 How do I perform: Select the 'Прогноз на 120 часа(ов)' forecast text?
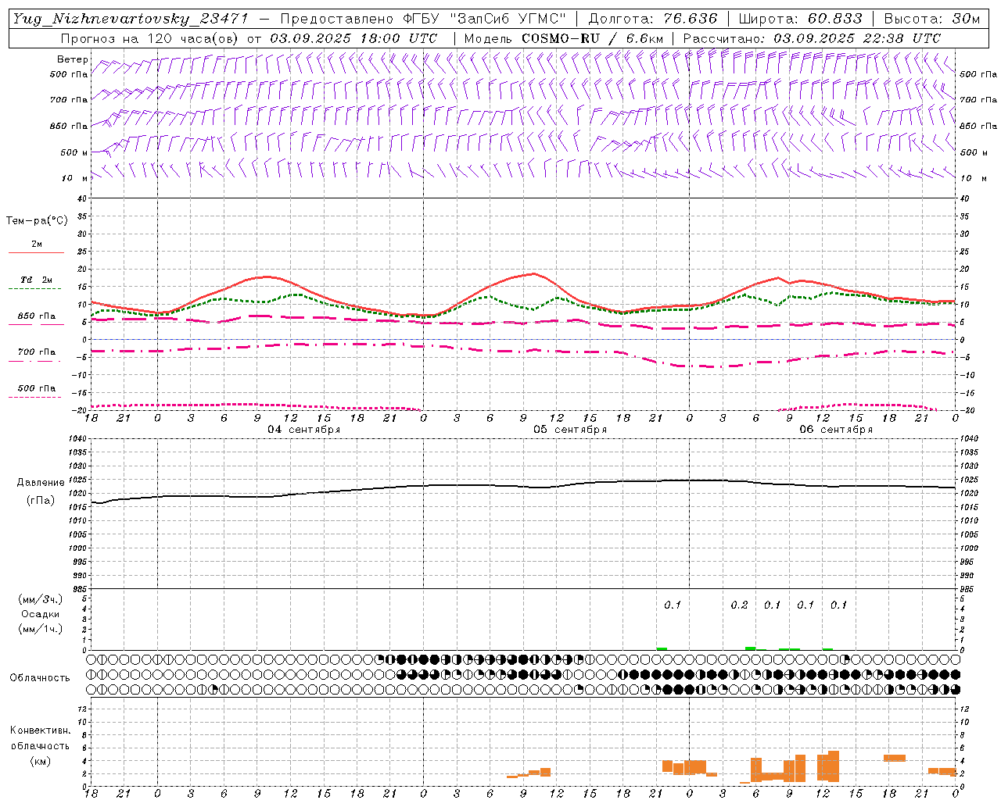coord(149,38)
